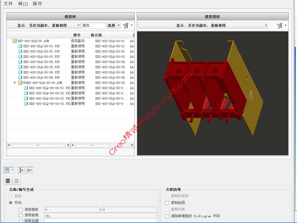The image size is (297, 223).
Task: Enable the 使用后缀 checkbox
Action: 21,221
